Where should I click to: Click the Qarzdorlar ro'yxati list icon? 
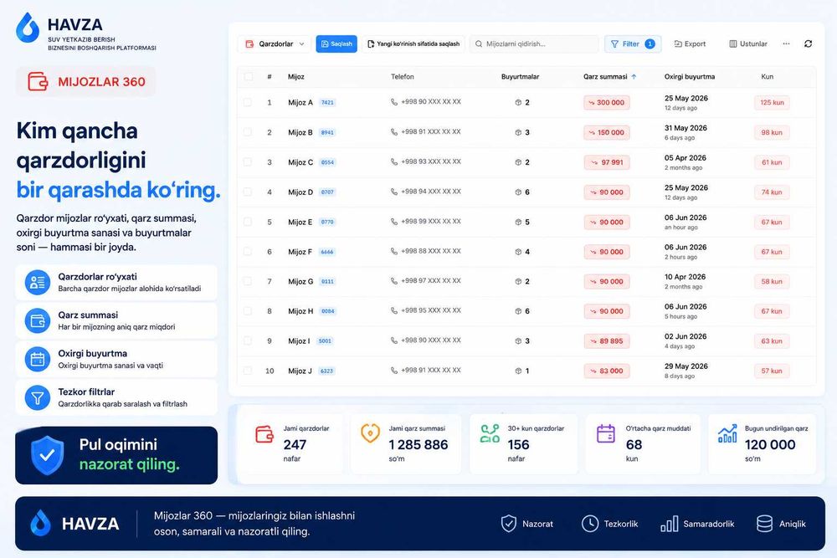point(38,283)
